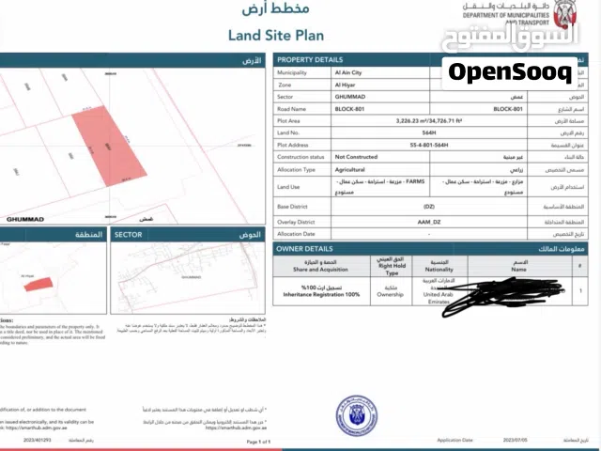The width and height of the screenshot is (601, 451).
Task: Click the 'OWNER DETAILS' header
Action: coord(304,249)
